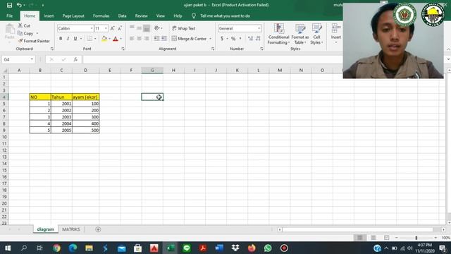Image resolution: width=451 pixels, height=254 pixels.
Task: Open the Alignment group dialog launcher
Action: (213, 49)
